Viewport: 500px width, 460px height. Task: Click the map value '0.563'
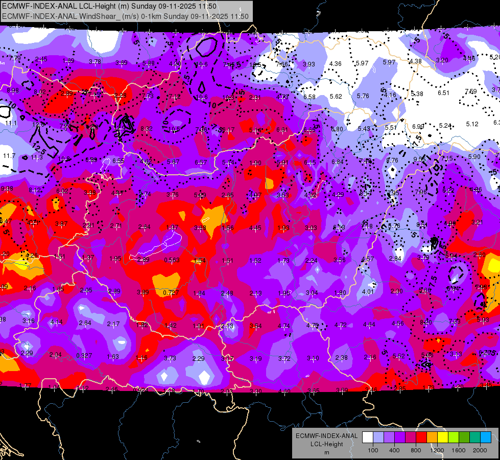coord(172,260)
